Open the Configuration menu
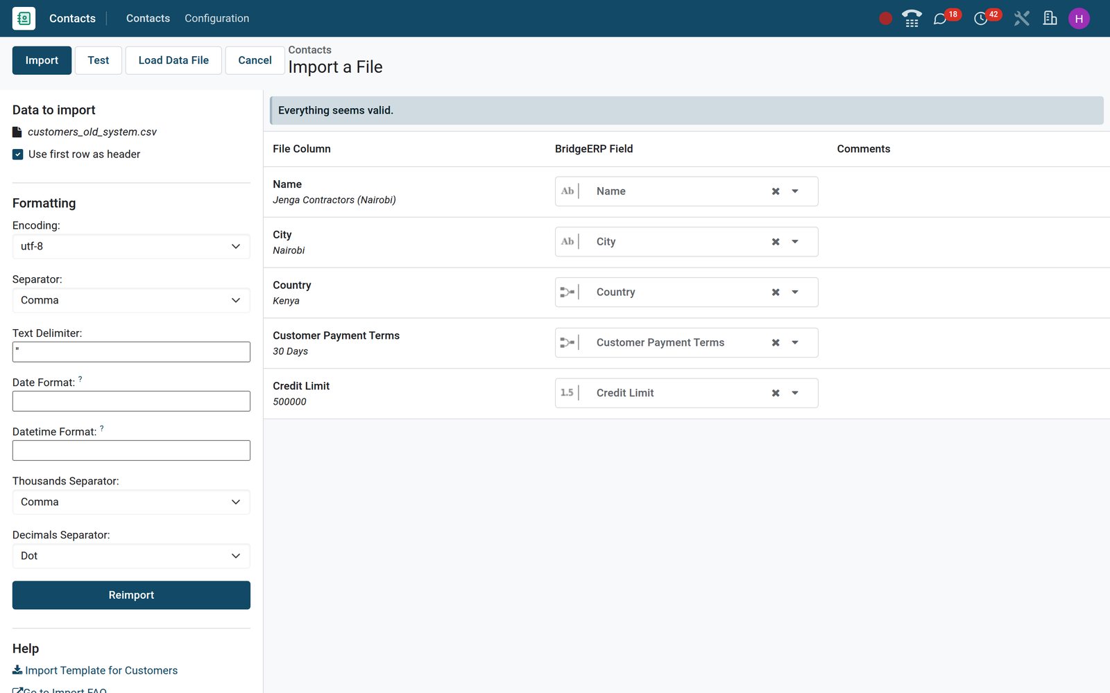This screenshot has width=1110, height=693. coord(216,19)
